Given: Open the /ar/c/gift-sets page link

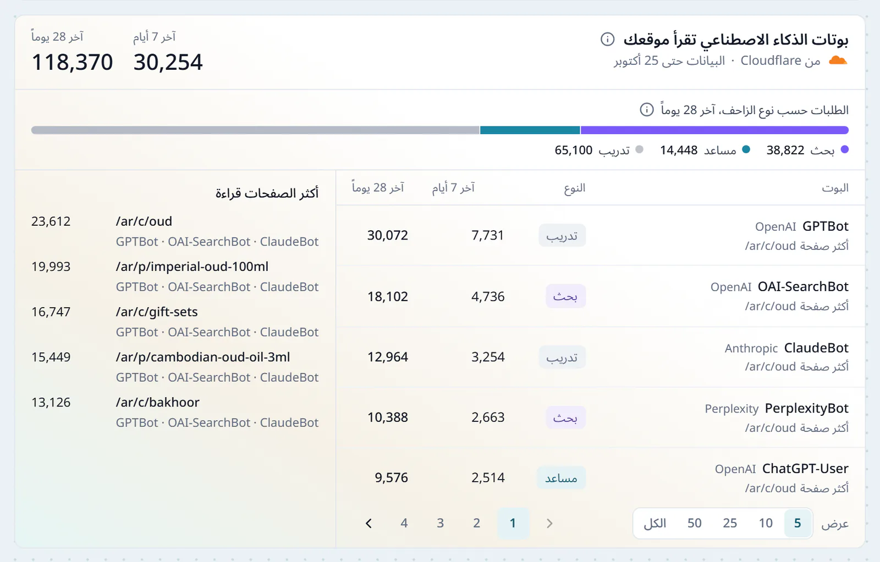Looking at the screenshot, I should tap(157, 312).
